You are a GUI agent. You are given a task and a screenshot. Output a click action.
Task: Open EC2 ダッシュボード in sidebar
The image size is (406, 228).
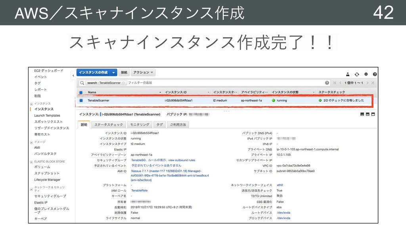pos(49,70)
